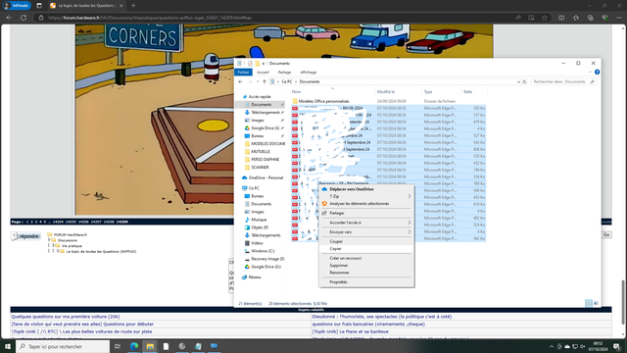Expand the Explorer ribbon chevron
Image resolution: width=627 pixels, height=353 pixels.
pyautogui.click(x=590, y=73)
